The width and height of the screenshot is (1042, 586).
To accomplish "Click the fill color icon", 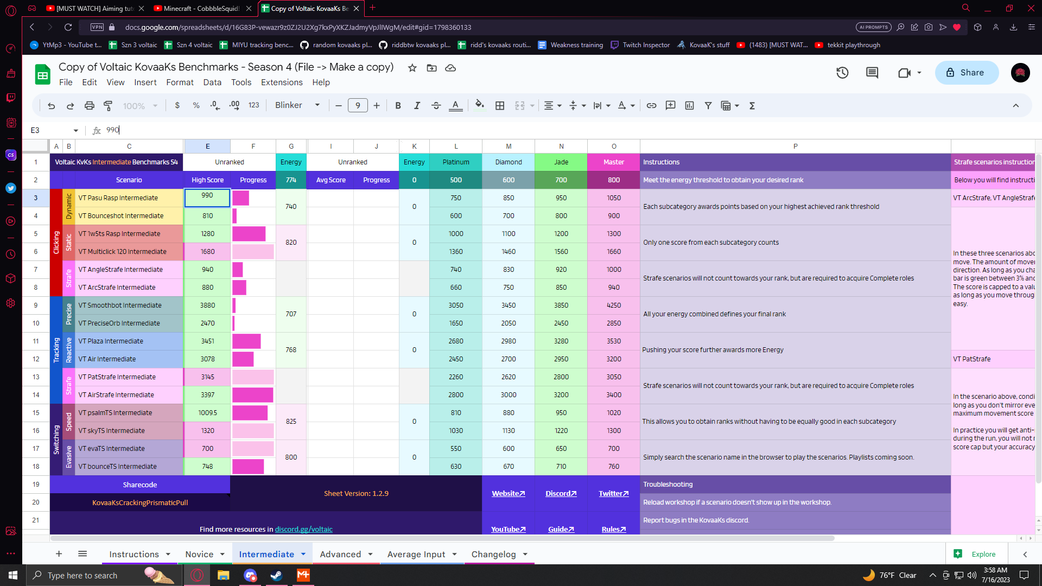I will pyautogui.click(x=479, y=106).
